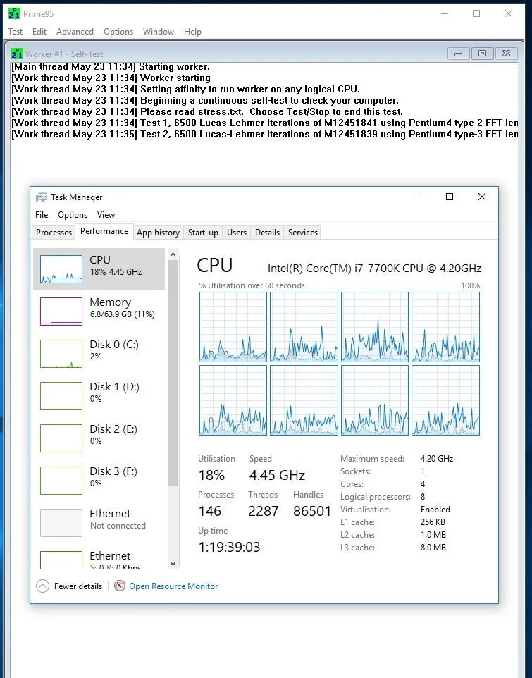Screen dimensions: 532x678
Task: Open the Start-up tab
Action: click(x=203, y=232)
